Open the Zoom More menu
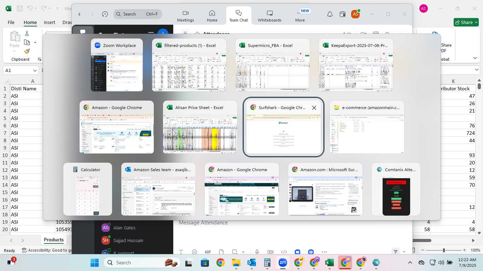483x271 pixels. point(300,16)
